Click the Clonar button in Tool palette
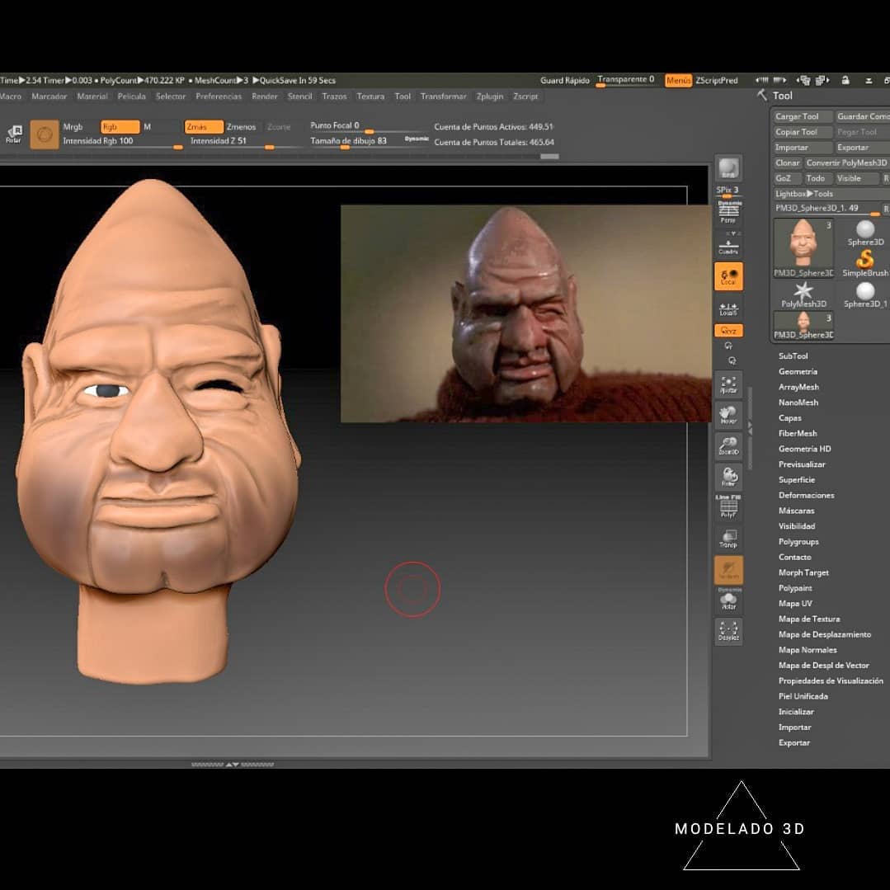The height and width of the screenshot is (890, 890). (786, 162)
